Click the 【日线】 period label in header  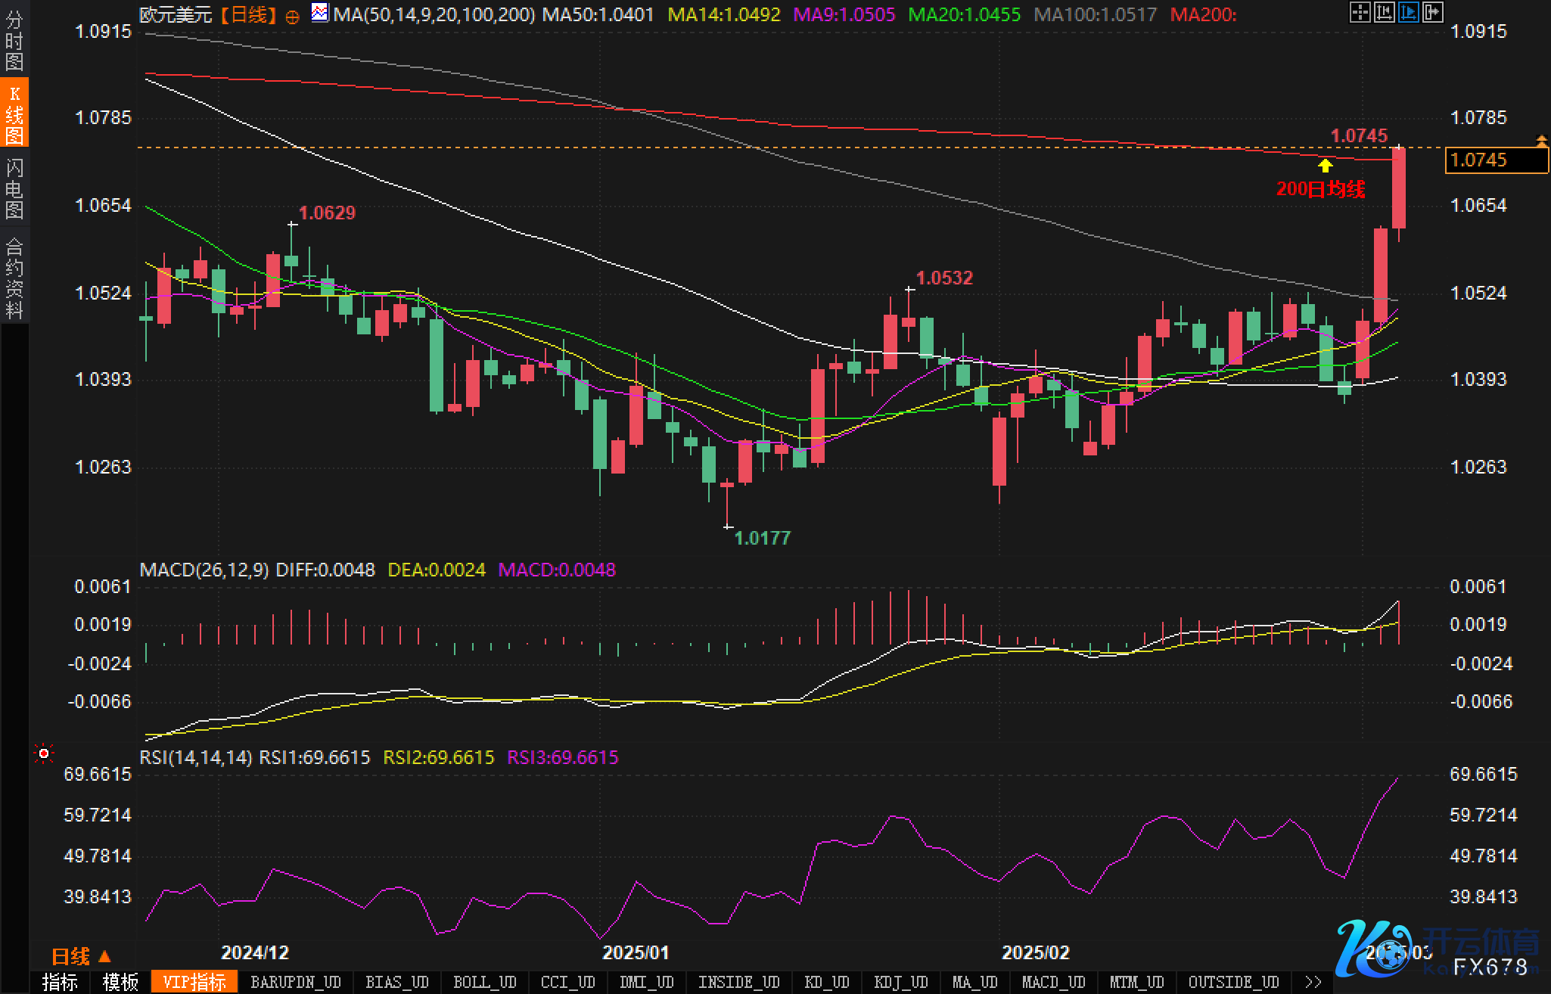pos(248,14)
